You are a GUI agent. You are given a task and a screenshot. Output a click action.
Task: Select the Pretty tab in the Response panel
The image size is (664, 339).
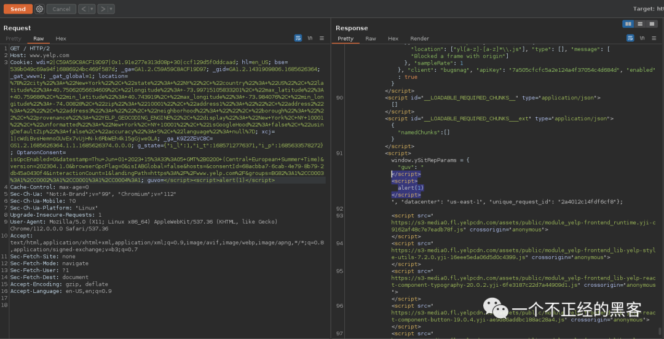click(x=346, y=39)
